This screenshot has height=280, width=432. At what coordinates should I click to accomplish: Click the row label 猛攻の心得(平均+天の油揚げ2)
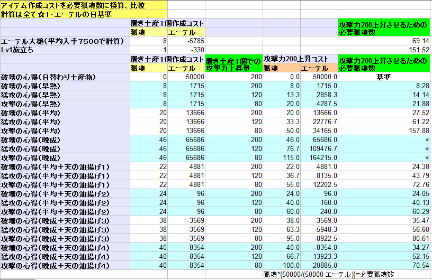tap(65, 203)
